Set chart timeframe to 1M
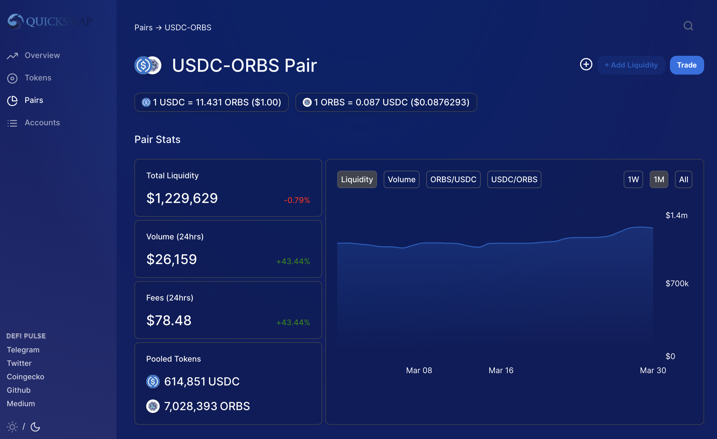Viewport: 717px width, 439px height. click(659, 179)
